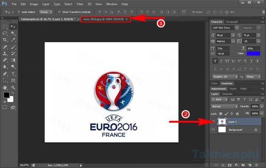
Task: Choose the Lasso tool
Action: pos(5,33)
